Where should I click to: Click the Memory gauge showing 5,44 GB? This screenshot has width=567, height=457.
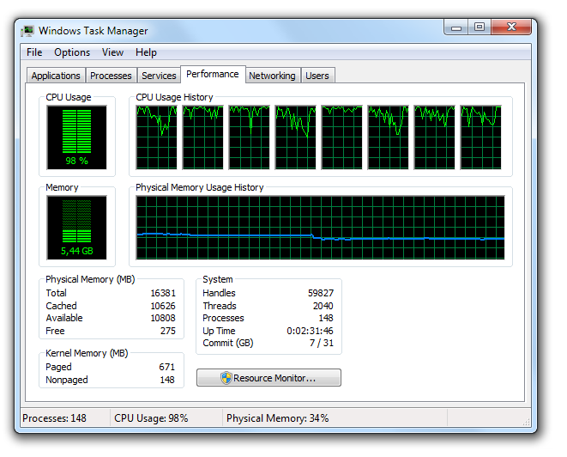pos(76,228)
